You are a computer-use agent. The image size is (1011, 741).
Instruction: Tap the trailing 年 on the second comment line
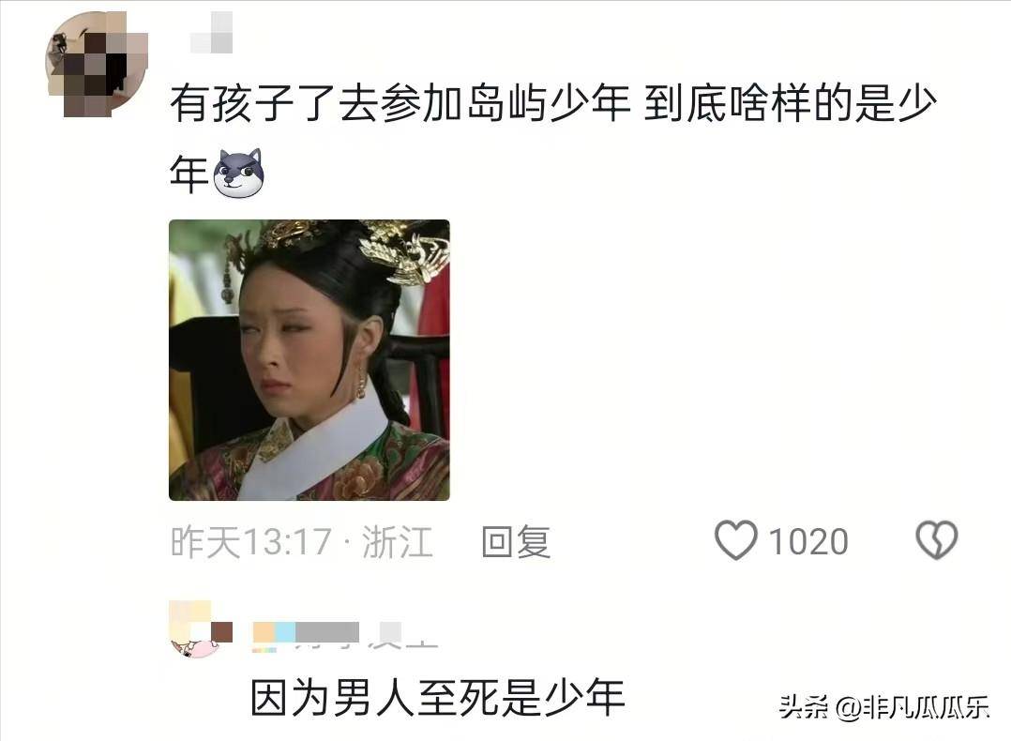[x=189, y=174]
